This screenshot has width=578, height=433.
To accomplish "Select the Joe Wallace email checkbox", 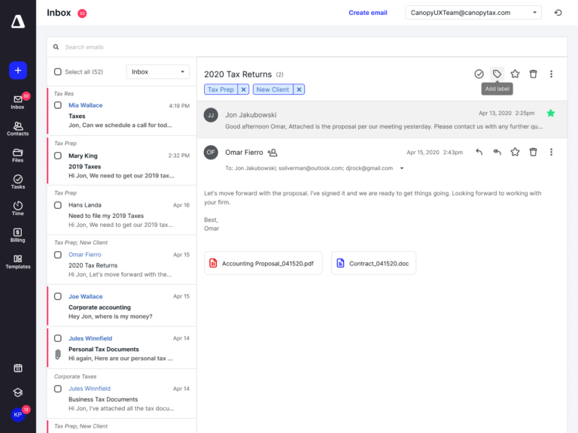I will [x=58, y=296].
